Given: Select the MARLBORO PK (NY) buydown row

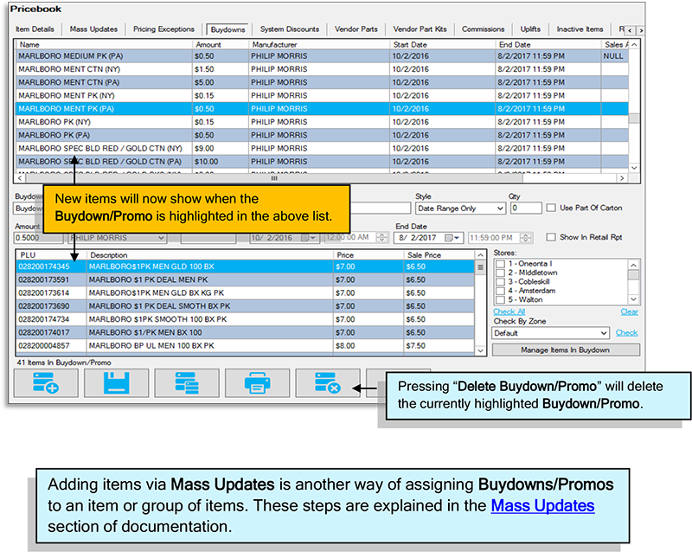Looking at the screenshot, I should (322, 122).
